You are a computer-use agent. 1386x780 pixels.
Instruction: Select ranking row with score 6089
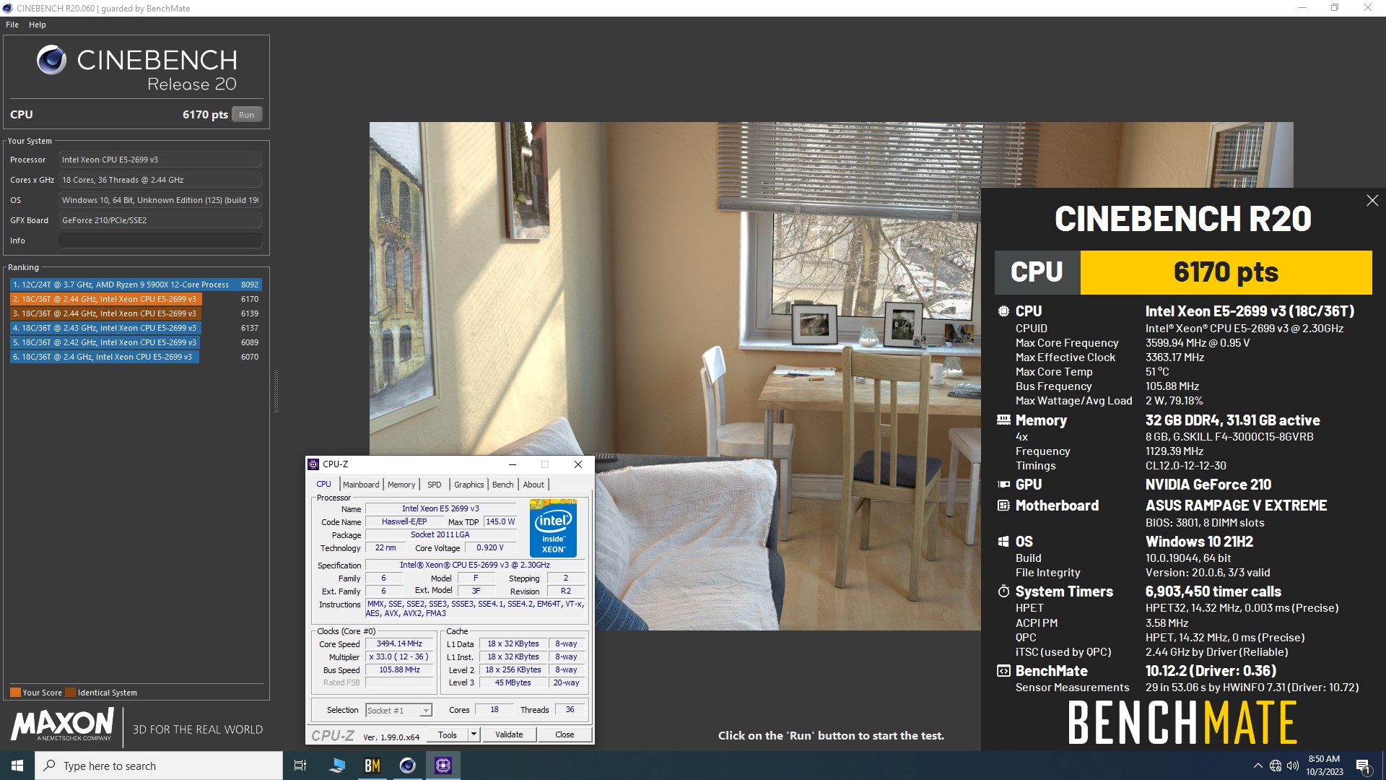pyautogui.click(x=136, y=342)
